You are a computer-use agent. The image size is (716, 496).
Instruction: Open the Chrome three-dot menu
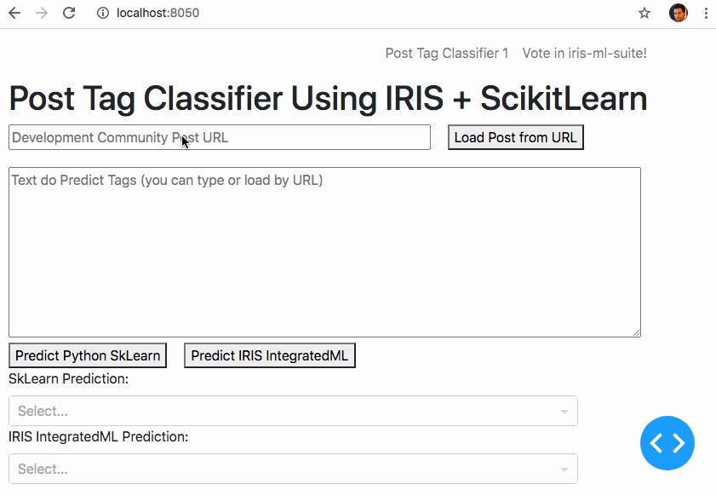pos(706,14)
